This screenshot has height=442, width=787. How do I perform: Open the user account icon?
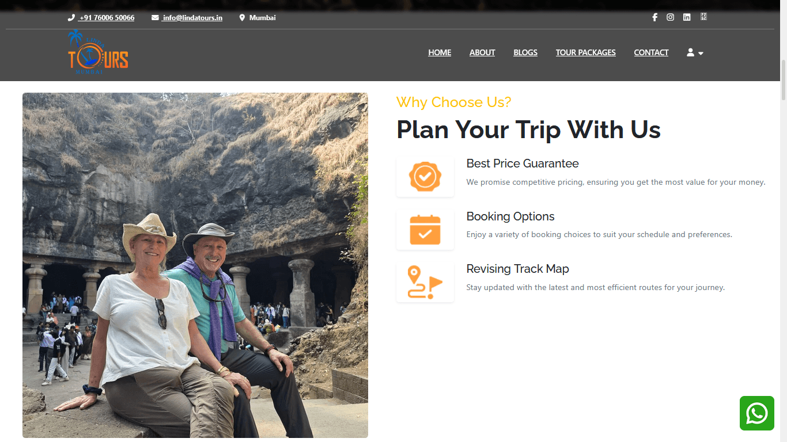coord(690,52)
